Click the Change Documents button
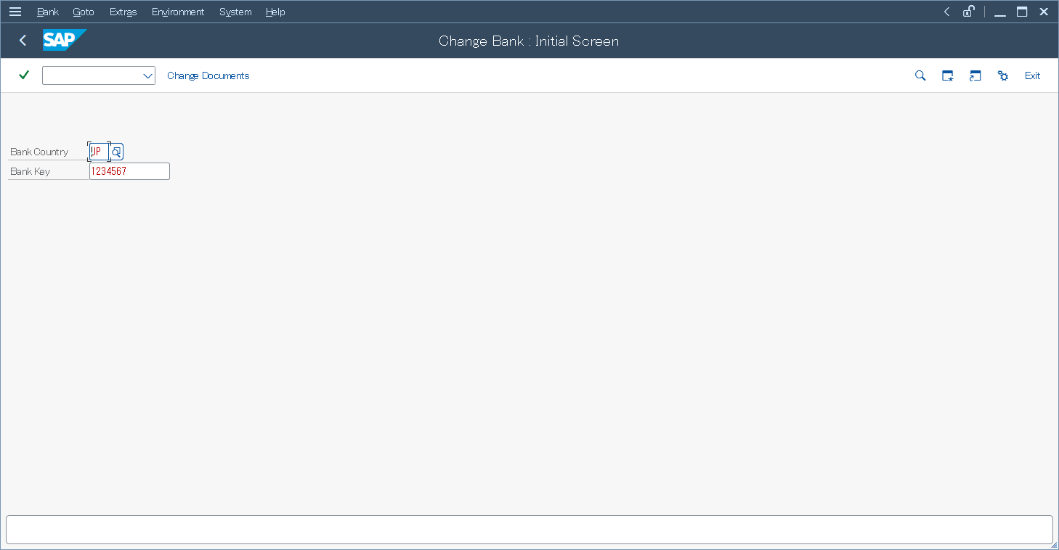 pyautogui.click(x=208, y=75)
